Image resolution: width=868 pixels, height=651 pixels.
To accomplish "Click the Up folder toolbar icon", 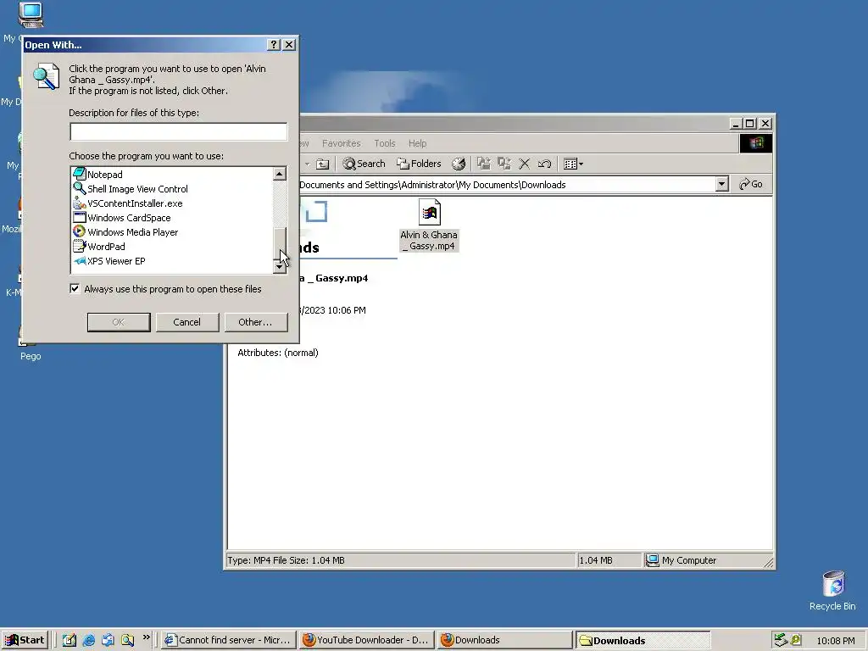I will click(x=322, y=164).
